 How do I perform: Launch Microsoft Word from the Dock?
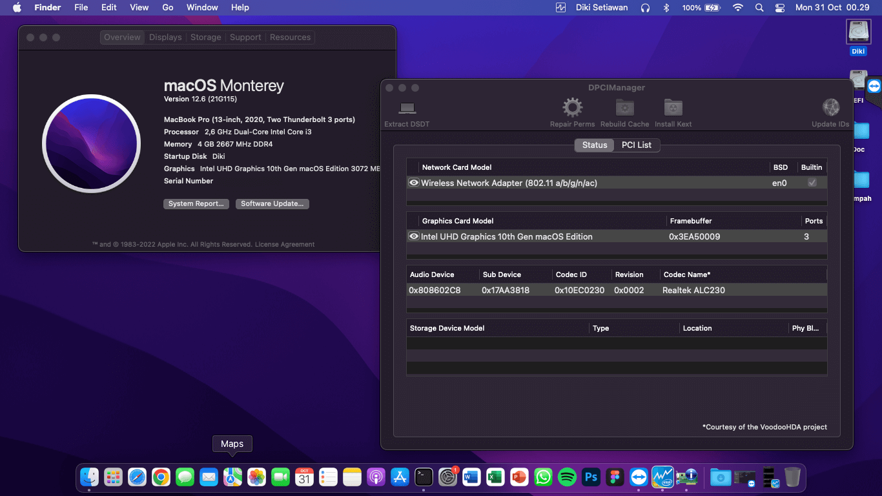[x=471, y=477]
